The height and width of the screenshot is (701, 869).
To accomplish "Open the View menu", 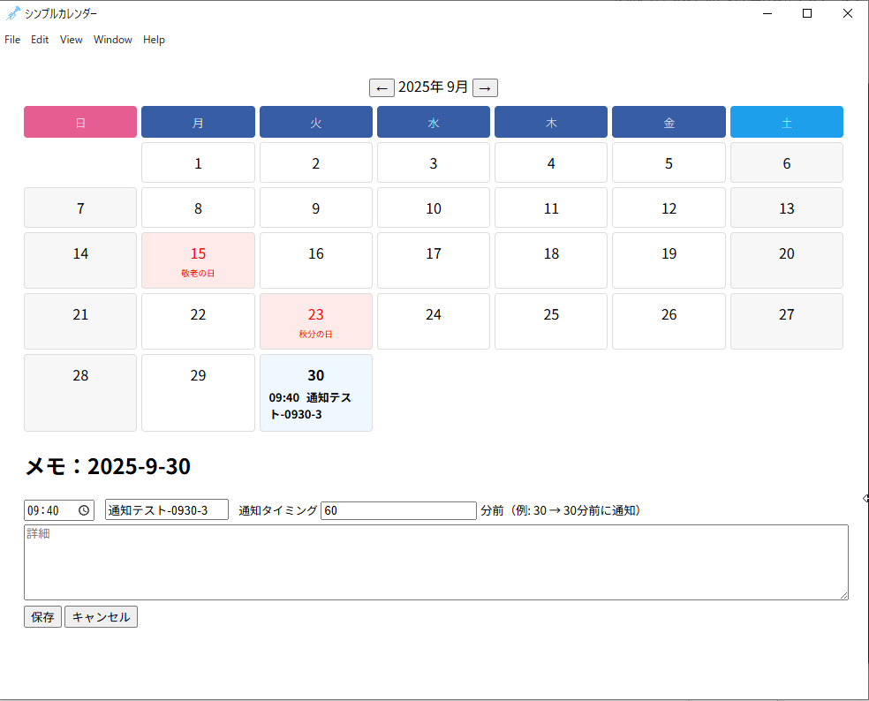I will pyautogui.click(x=71, y=40).
